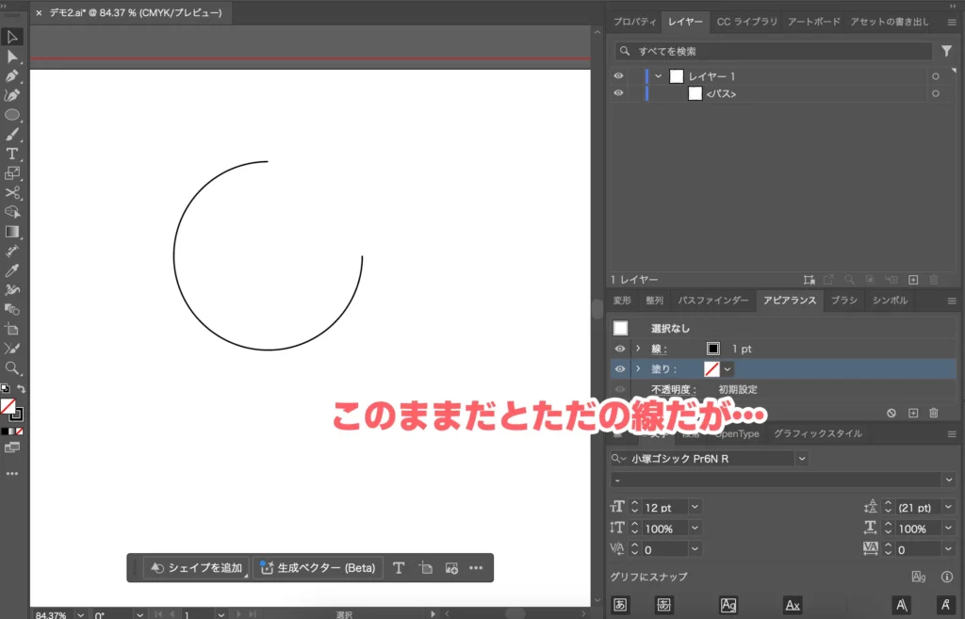
Task: Toggle visibility of the <パス> item
Action: [618, 92]
